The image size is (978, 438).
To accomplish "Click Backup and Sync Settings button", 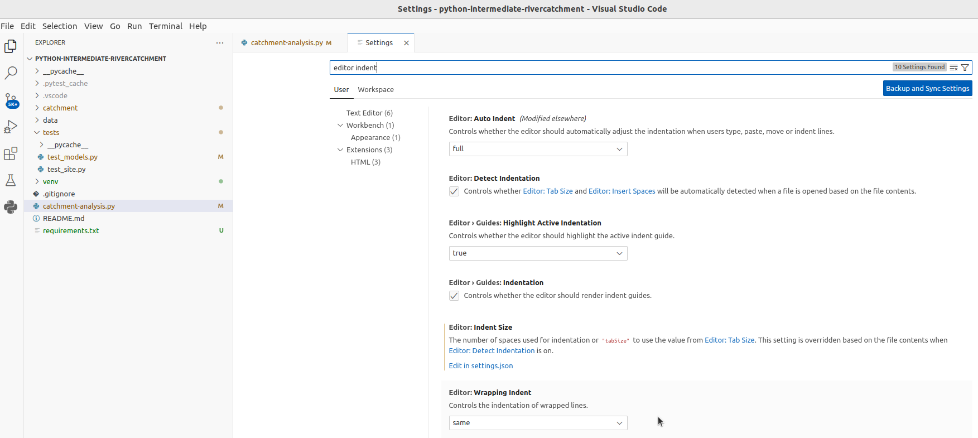I will [927, 89].
